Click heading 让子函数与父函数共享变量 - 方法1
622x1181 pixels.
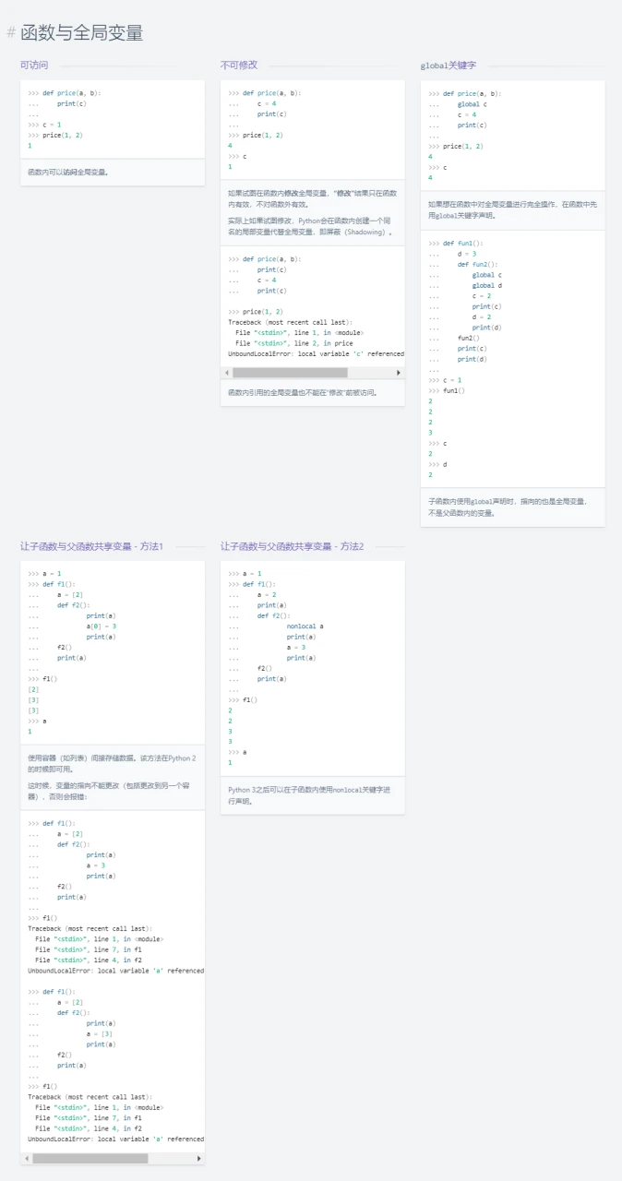[x=91, y=546]
